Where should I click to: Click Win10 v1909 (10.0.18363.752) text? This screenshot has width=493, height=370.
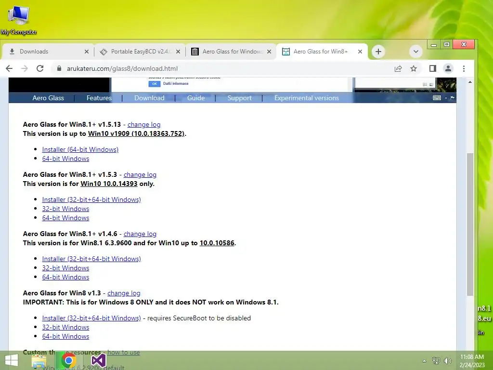point(136,133)
